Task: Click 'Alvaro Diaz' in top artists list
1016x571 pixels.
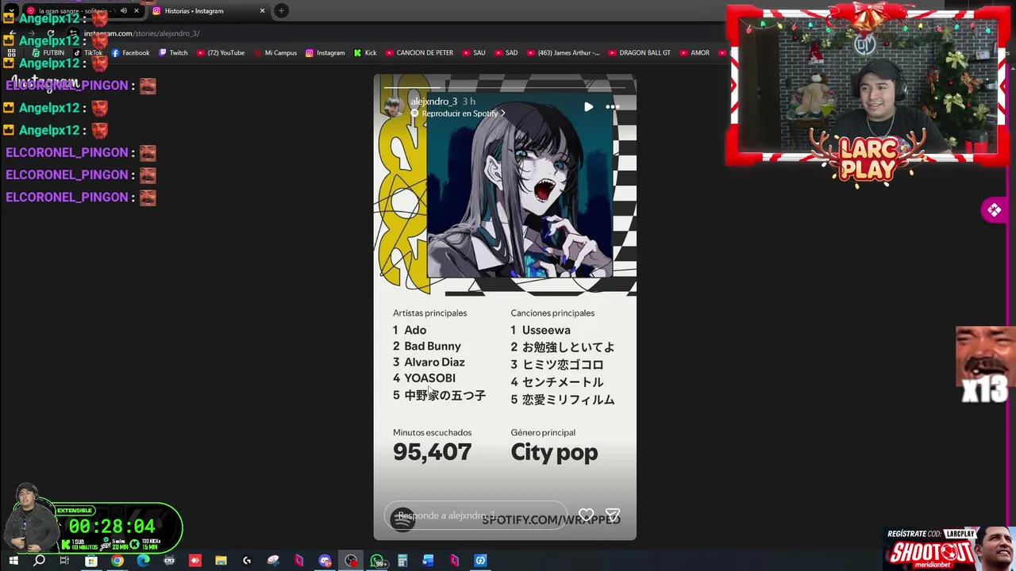Action: (x=434, y=362)
